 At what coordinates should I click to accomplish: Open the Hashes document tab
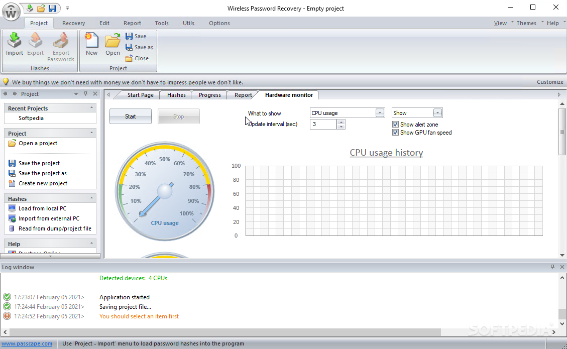pos(176,95)
